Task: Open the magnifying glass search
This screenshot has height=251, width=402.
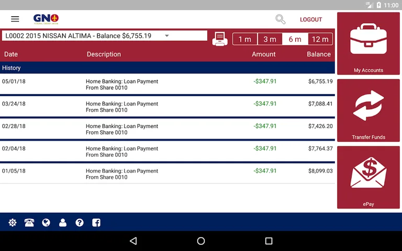Action: [x=280, y=19]
